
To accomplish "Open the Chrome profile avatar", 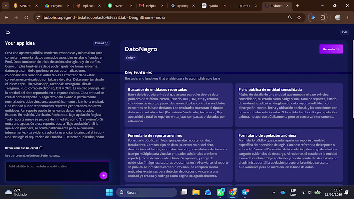I will pyautogui.click(x=338, y=17).
